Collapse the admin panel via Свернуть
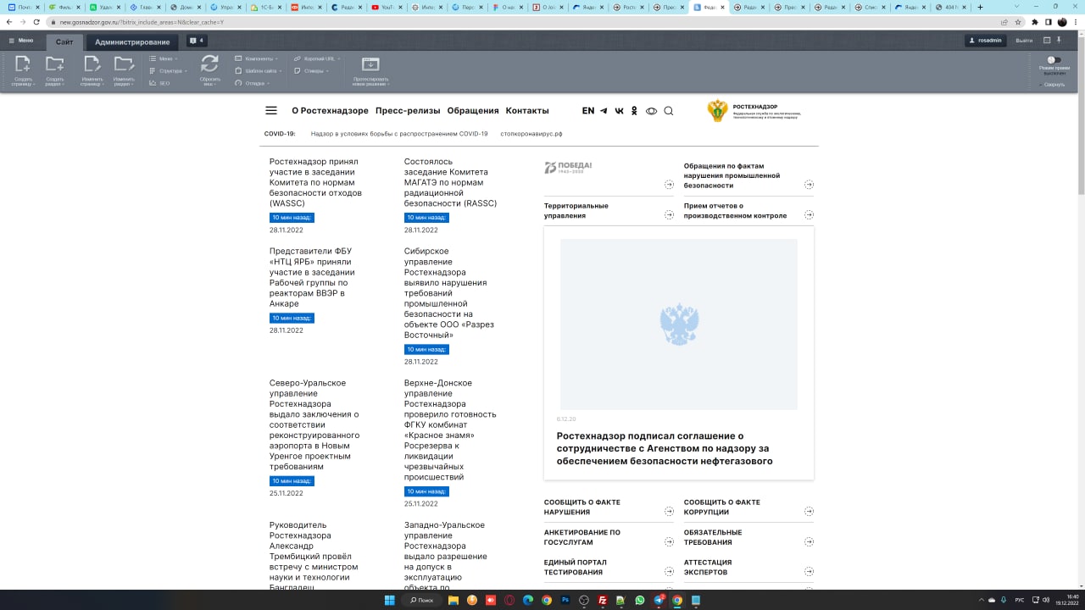Image resolution: width=1085 pixels, height=610 pixels. pos(1054,84)
